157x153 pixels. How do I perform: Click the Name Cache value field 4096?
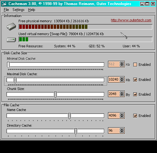point(114,115)
